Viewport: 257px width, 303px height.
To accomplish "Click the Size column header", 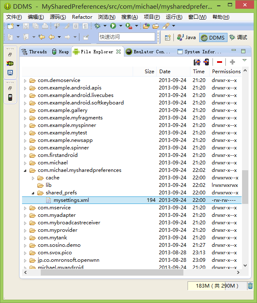I will click(x=145, y=72).
